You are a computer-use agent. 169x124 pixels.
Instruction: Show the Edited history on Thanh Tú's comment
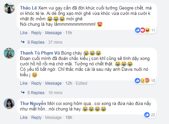tap(81, 83)
